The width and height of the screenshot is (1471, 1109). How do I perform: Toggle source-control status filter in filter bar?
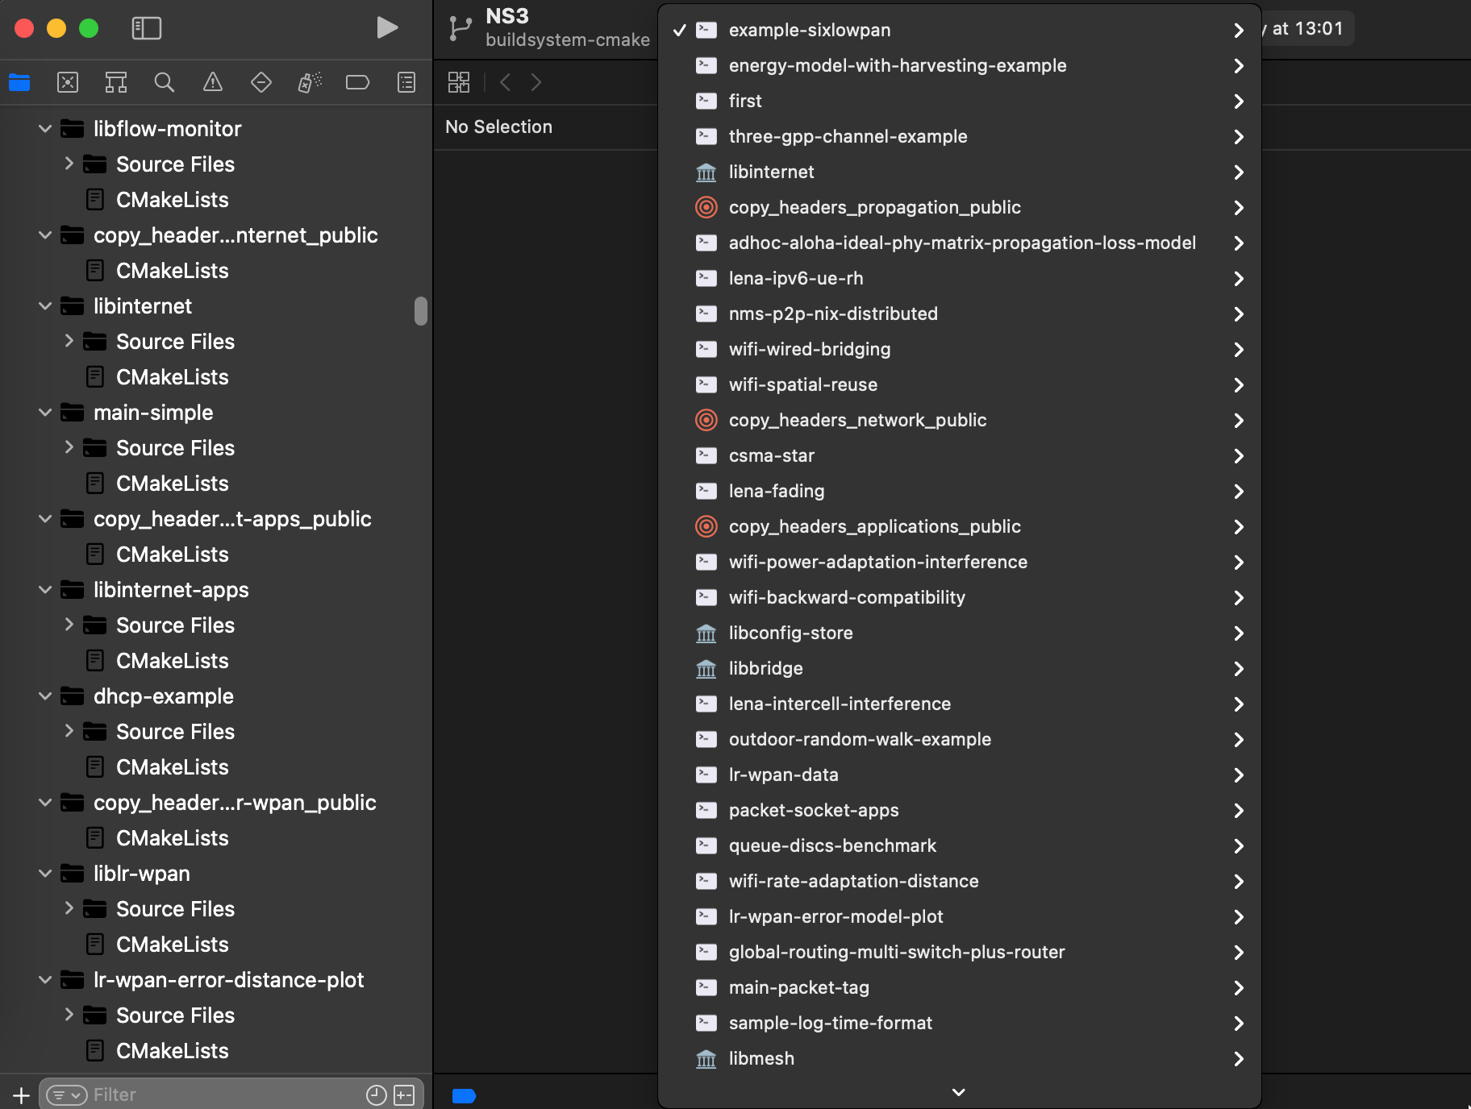coord(404,1094)
